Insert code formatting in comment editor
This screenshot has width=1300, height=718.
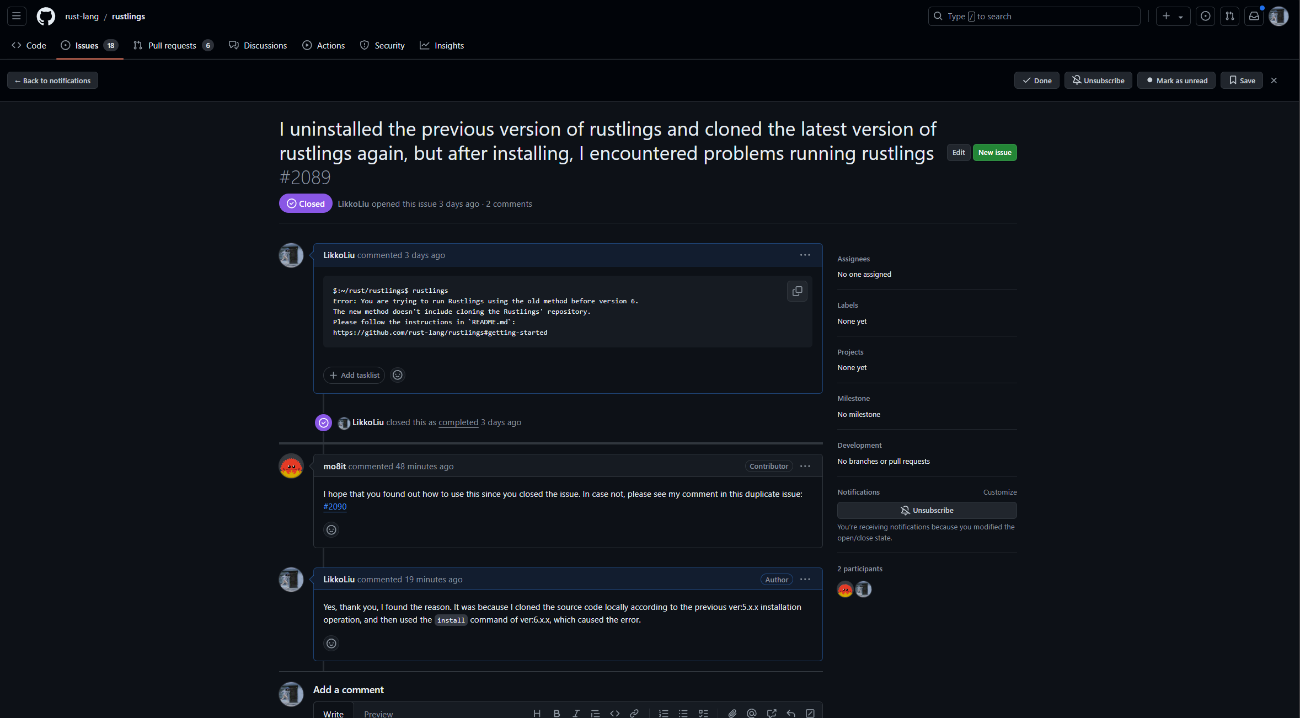click(x=614, y=713)
